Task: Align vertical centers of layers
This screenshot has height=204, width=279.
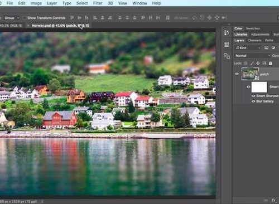Action: coord(79,18)
